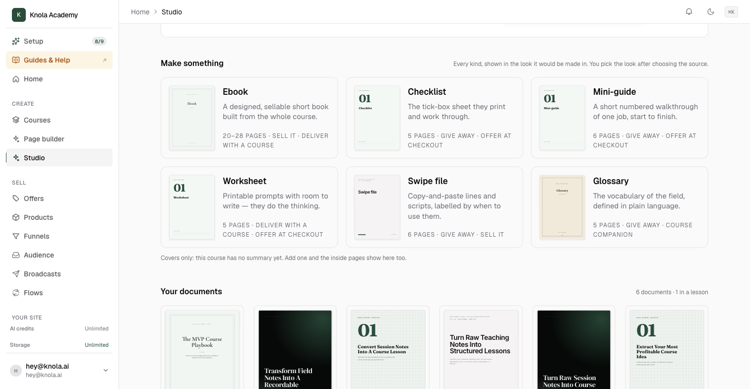Click the Worksheet cover thumbnail
Image resolution: width=750 pixels, height=389 pixels.
pos(192,207)
